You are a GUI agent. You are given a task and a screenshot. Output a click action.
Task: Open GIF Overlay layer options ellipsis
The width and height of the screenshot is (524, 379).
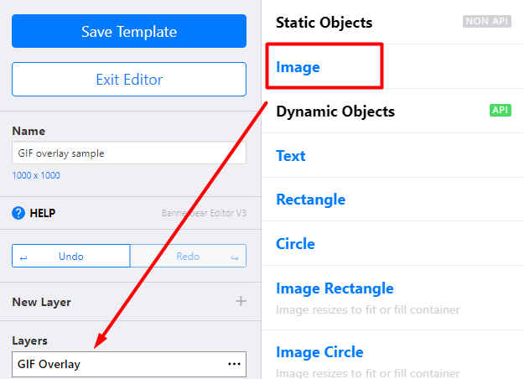(234, 364)
